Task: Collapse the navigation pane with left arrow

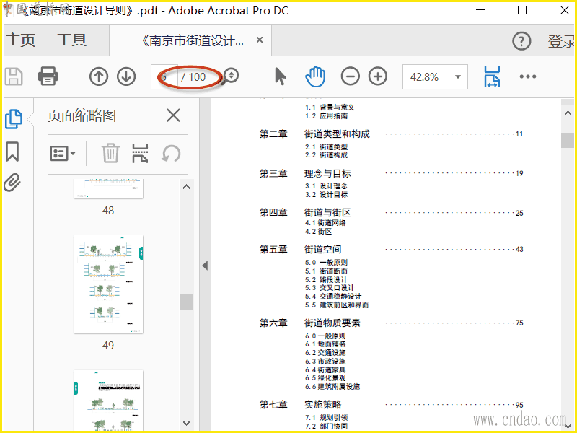Action: [206, 266]
